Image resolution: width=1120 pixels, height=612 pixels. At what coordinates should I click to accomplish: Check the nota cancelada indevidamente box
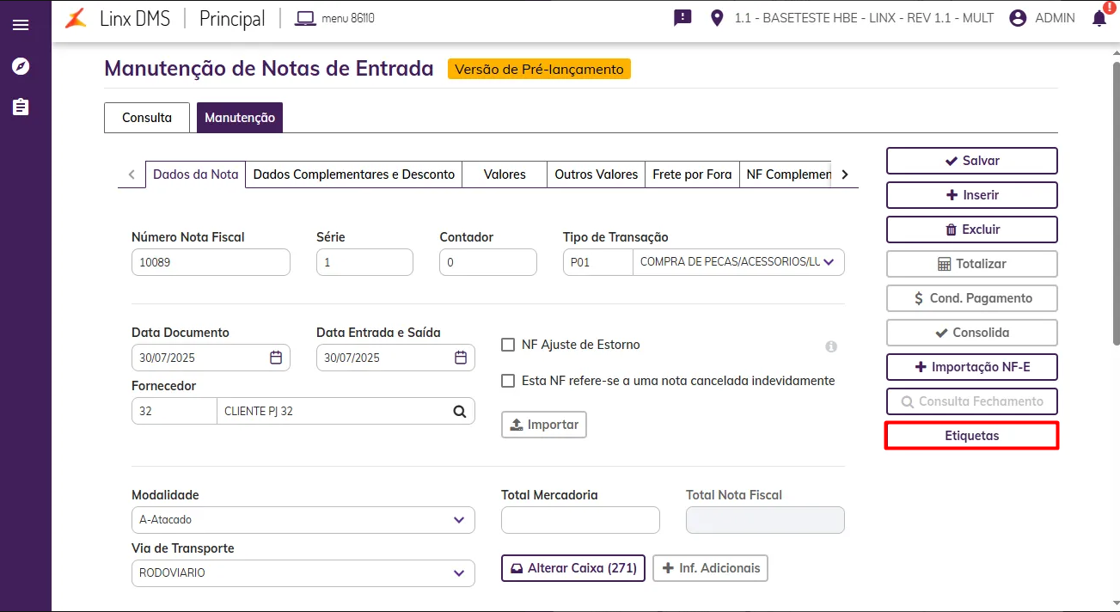508,381
